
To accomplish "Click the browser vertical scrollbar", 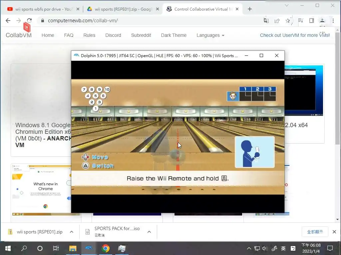I will click(337, 88).
